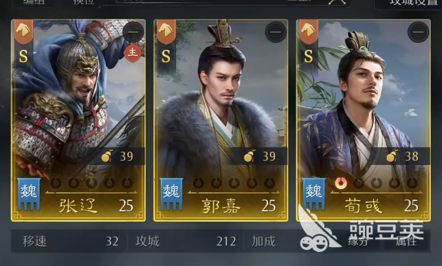Remove Guo Jia with the minus icon
The width and height of the screenshot is (442, 266).
tap(276, 32)
